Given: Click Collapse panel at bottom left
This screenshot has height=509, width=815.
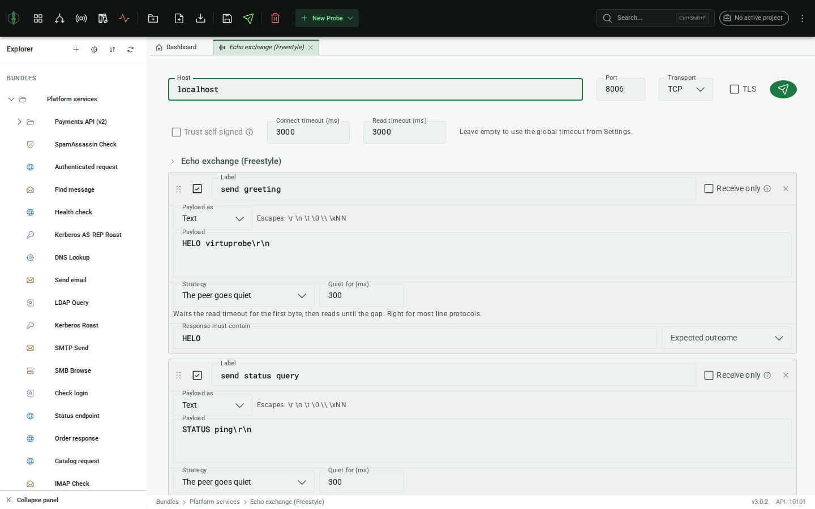Looking at the screenshot, I should (x=32, y=500).
